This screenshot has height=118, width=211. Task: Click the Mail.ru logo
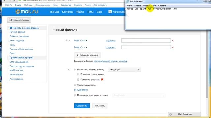pyautogui.click(x=27, y=12)
